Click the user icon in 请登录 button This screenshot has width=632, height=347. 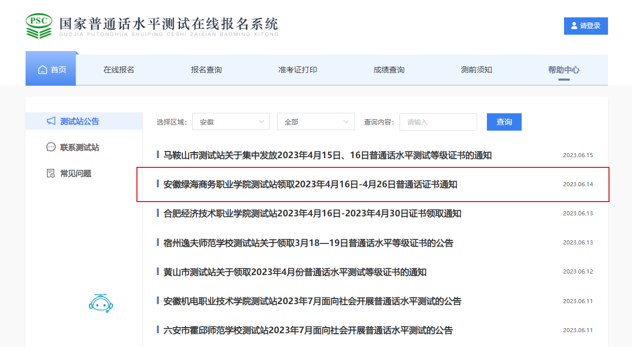coord(574,26)
